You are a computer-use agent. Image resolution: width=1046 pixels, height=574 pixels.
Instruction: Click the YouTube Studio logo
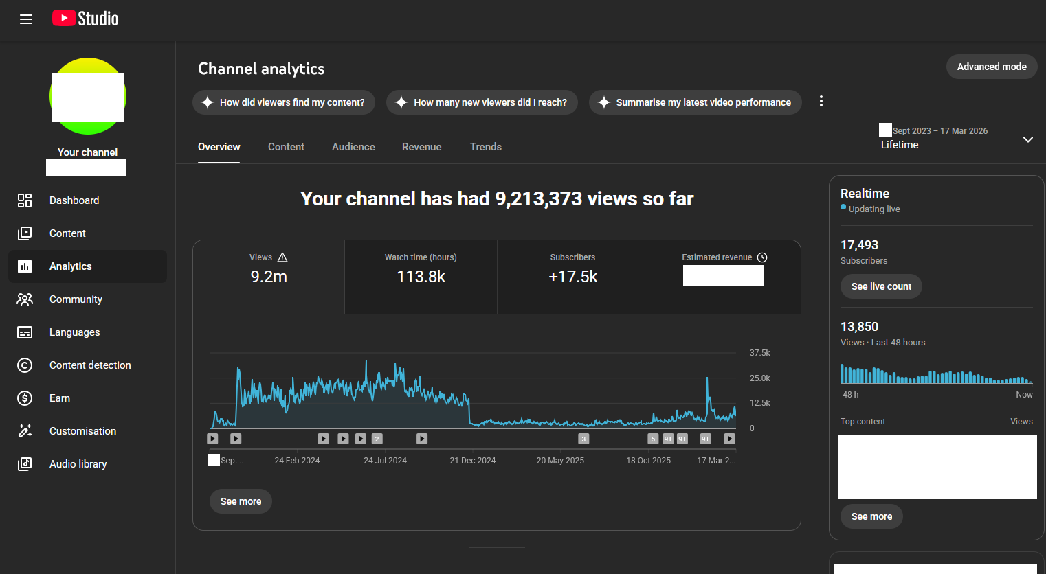point(85,19)
